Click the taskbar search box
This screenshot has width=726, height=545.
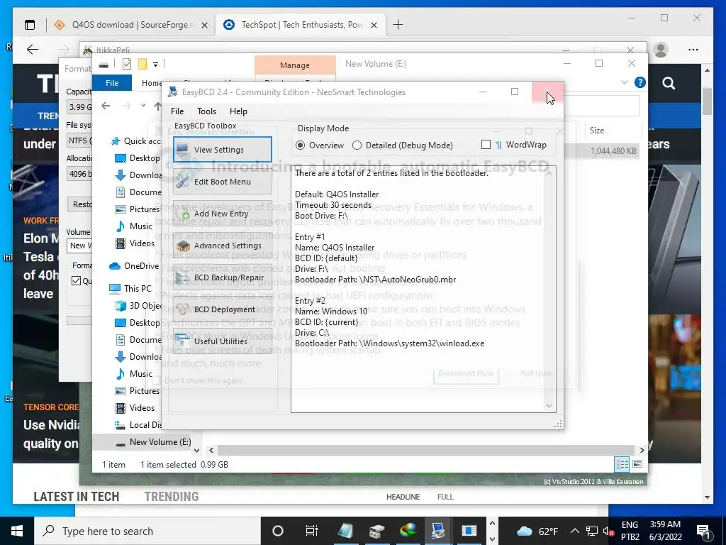[x=147, y=531]
